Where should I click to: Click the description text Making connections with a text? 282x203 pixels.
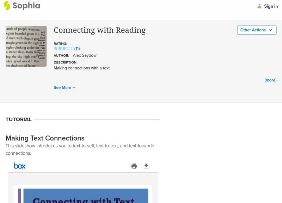[81, 68]
